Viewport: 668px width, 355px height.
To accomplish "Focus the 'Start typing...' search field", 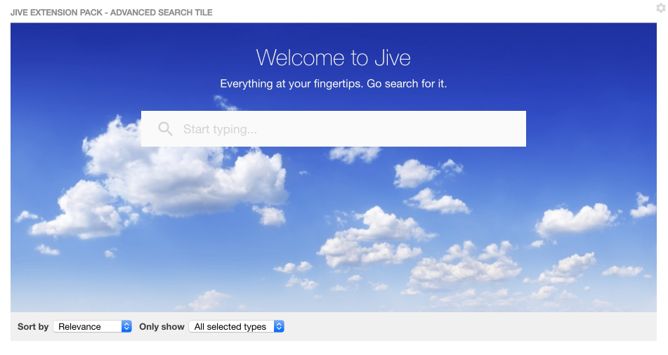I will coord(334,128).
